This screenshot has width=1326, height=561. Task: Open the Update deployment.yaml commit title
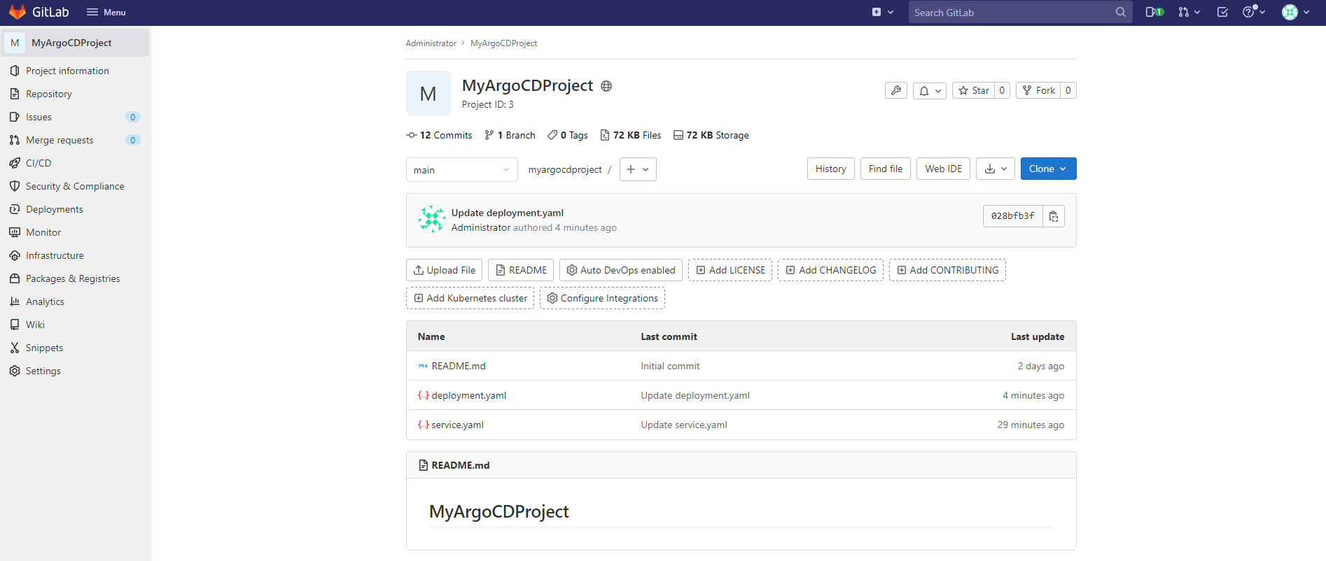point(507,213)
